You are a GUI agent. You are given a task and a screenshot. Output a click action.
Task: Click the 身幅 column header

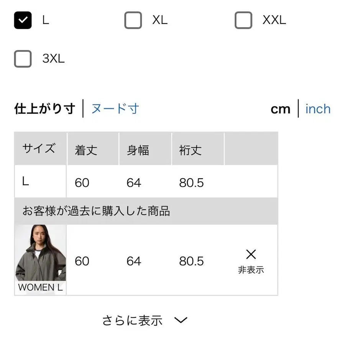point(138,150)
